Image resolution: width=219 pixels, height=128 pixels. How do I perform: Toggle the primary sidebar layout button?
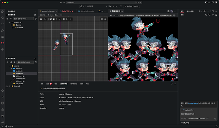click(206, 2)
